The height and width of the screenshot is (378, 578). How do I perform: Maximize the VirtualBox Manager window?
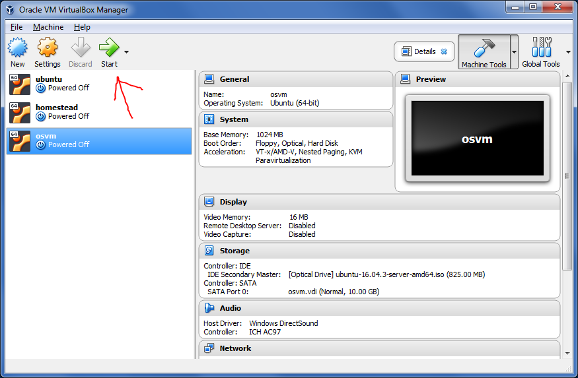click(533, 7)
